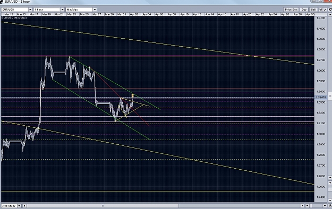
Task: Click the Apr 20 date label
Action: [247, 14]
